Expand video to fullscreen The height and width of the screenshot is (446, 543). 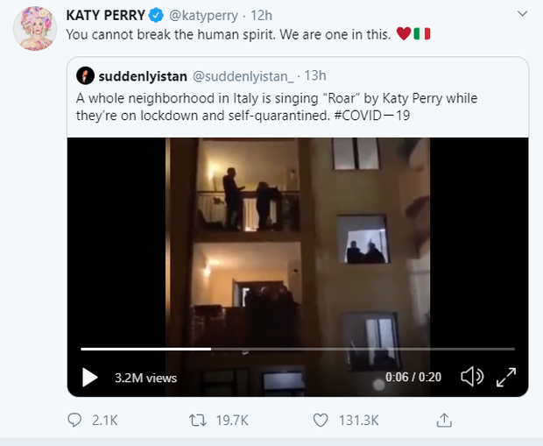(x=506, y=378)
